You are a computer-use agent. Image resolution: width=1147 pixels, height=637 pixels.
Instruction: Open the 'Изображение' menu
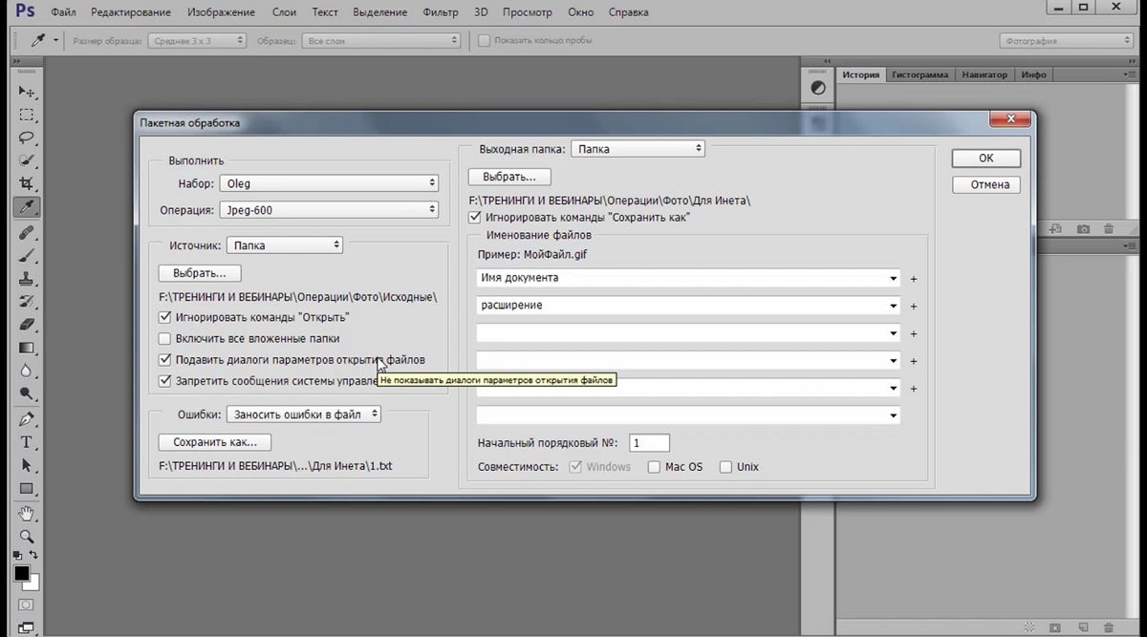pos(222,12)
